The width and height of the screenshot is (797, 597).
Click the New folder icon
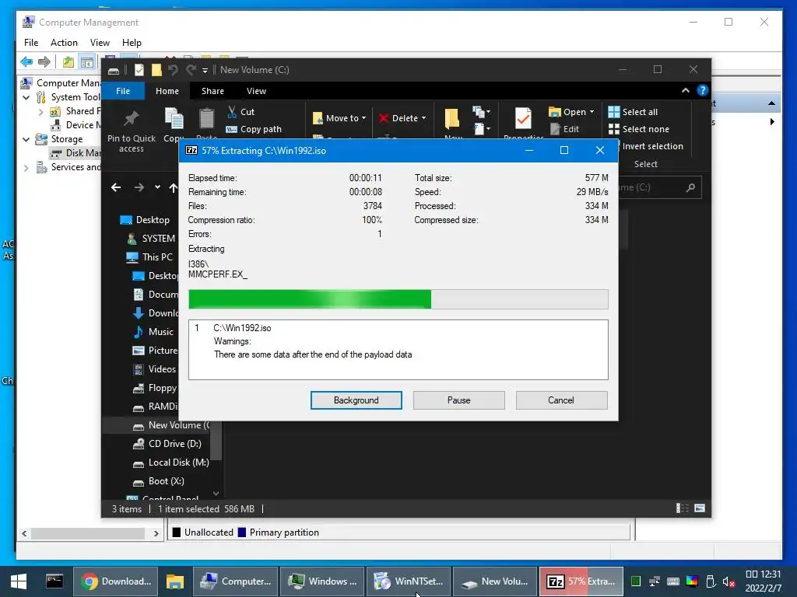[x=452, y=119]
